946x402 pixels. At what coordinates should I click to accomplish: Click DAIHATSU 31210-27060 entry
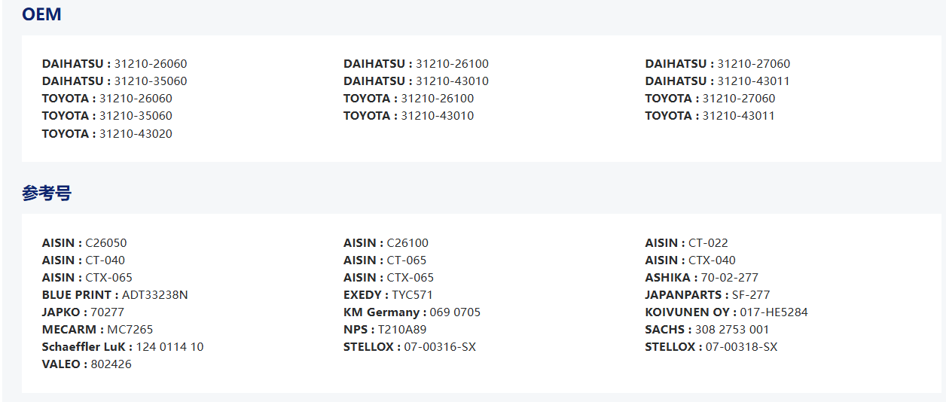tap(717, 64)
